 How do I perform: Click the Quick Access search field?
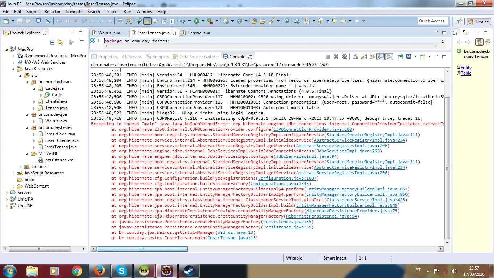click(x=433, y=21)
